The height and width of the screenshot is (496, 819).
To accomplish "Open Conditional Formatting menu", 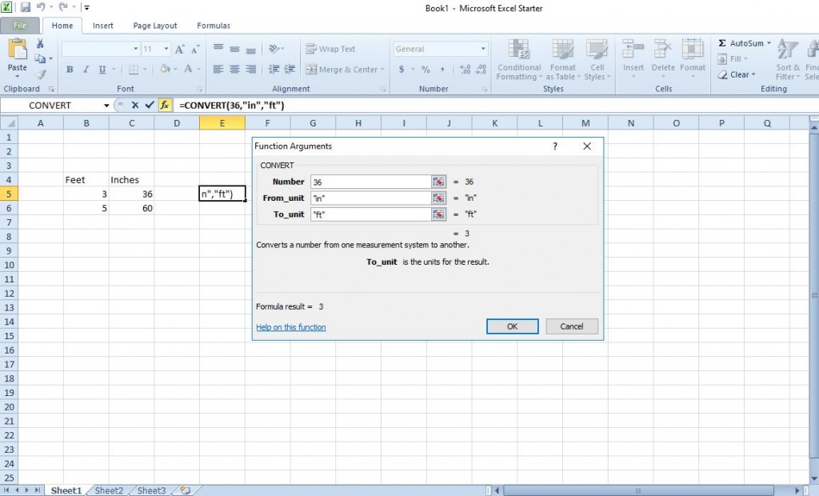I will (518, 60).
